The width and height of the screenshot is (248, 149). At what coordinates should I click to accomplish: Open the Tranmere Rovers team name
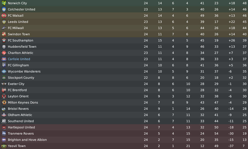click(x=21, y=133)
